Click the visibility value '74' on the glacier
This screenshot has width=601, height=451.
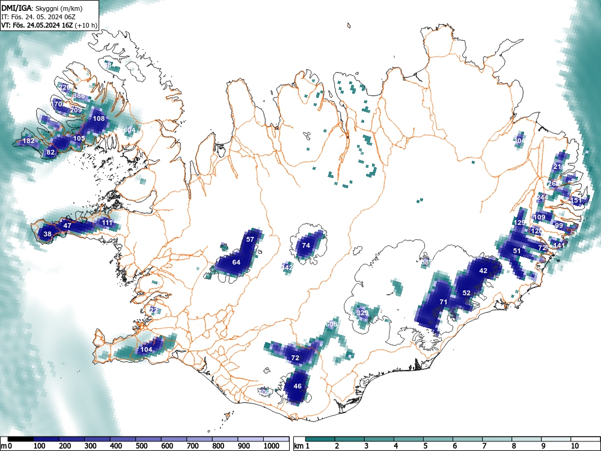[x=306, y=245]
